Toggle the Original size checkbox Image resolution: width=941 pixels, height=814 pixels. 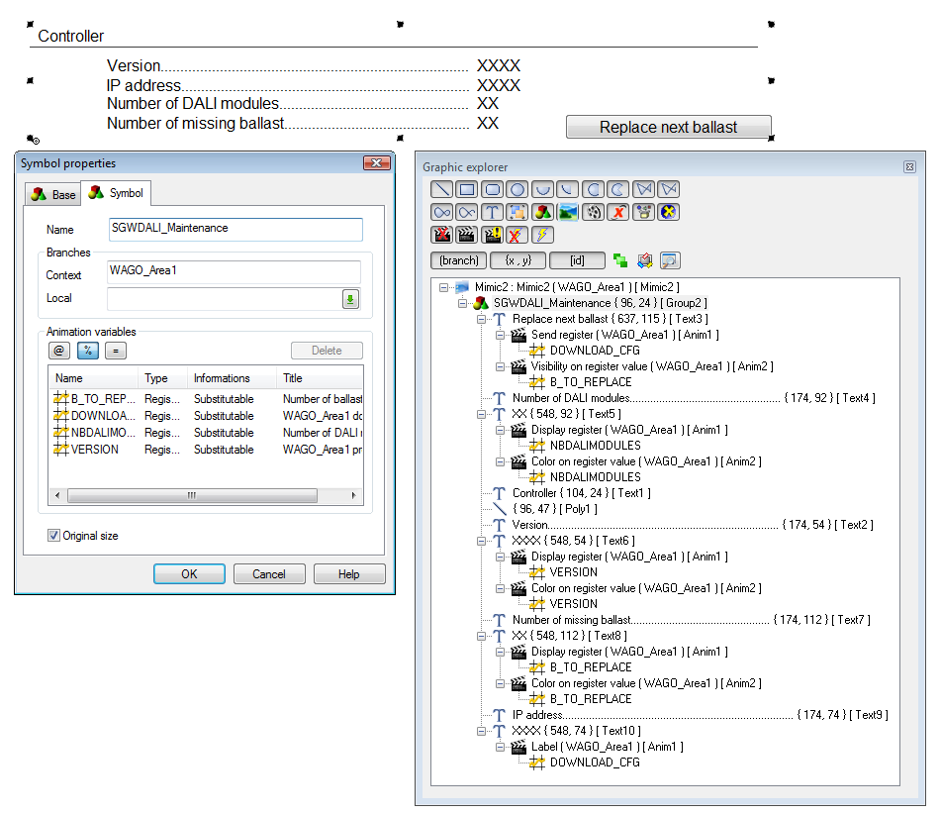click(x=53, y=536)
